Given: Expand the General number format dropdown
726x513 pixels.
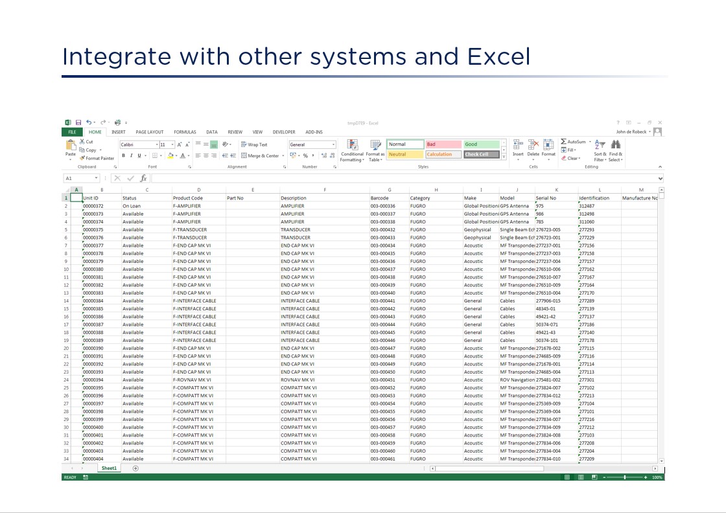Looking at the screenshot, I should coord(333,144).
